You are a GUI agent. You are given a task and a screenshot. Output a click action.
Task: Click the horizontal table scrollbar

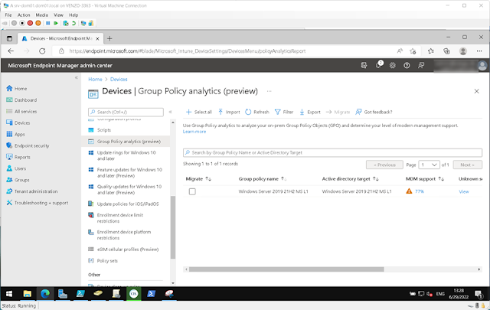pos(286,269)
